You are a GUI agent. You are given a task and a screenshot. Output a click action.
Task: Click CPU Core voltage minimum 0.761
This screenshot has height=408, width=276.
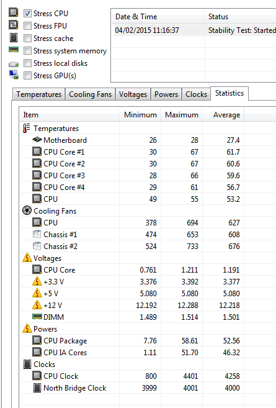coord(148,270)
